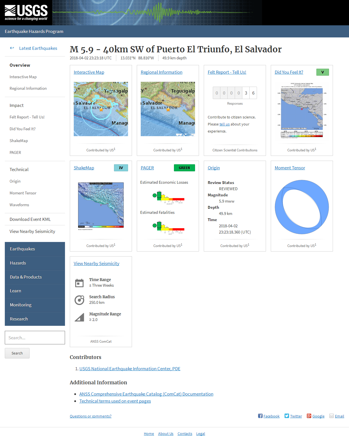Viewport: 349px width, 440px height.
Task: Share via the Google Plus icon
Action: click(x=309, y=416)
